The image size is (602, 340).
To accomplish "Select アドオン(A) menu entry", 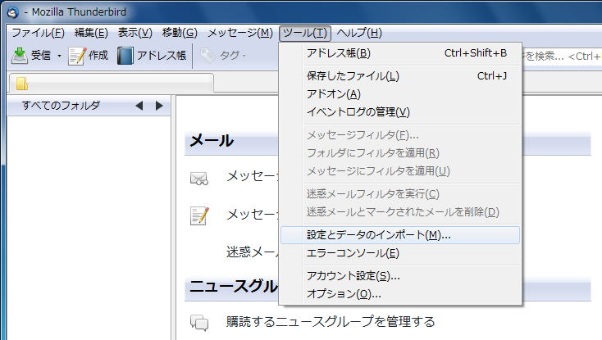I will (400, 94).
